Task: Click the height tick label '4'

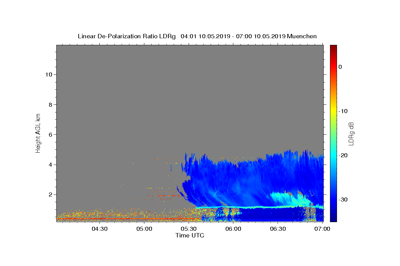Action: click(50, 165)
